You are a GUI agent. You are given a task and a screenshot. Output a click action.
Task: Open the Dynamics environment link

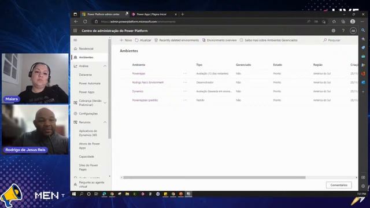coord(138,91)
